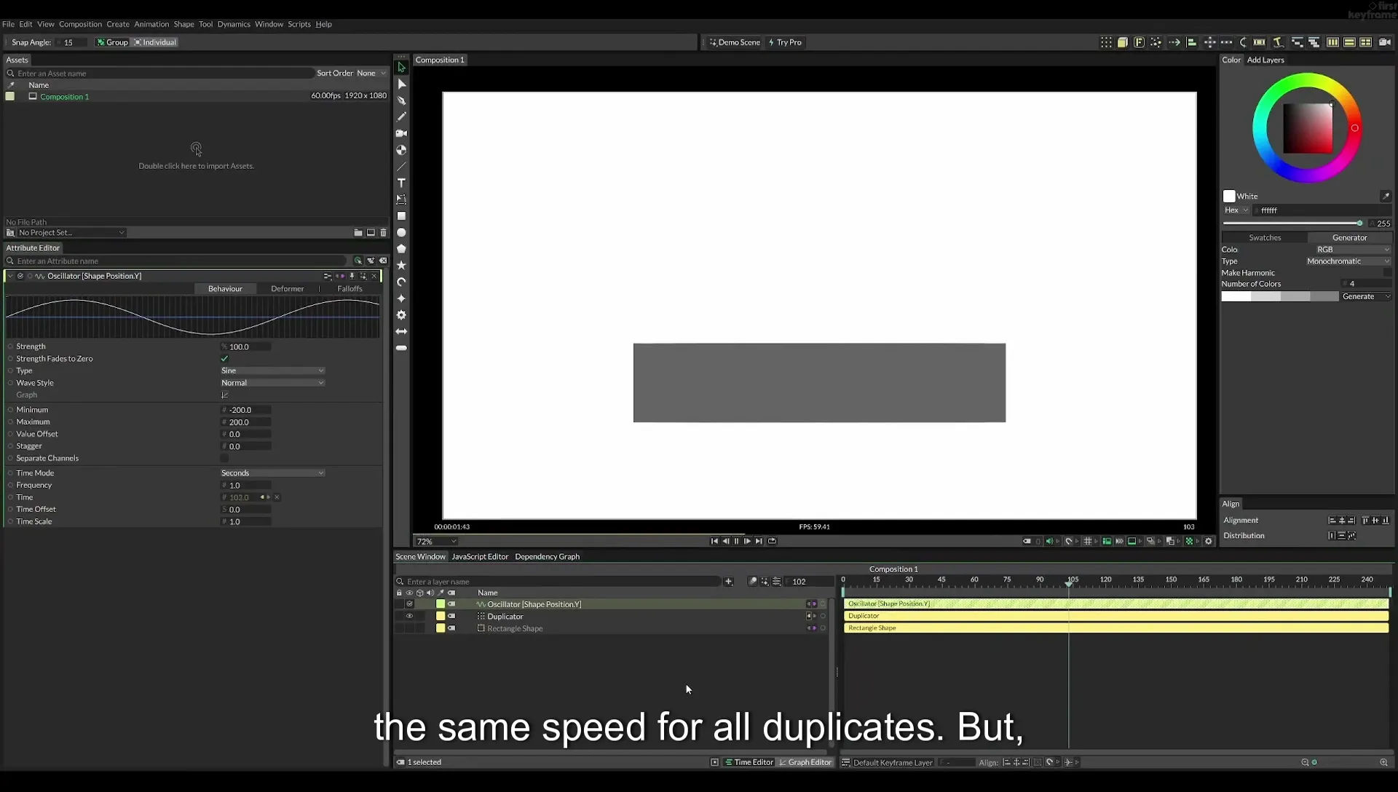Viewport: 1398px width, 792px height.
Task: Switch to Individual mode toggle
Action: [155, 42]
